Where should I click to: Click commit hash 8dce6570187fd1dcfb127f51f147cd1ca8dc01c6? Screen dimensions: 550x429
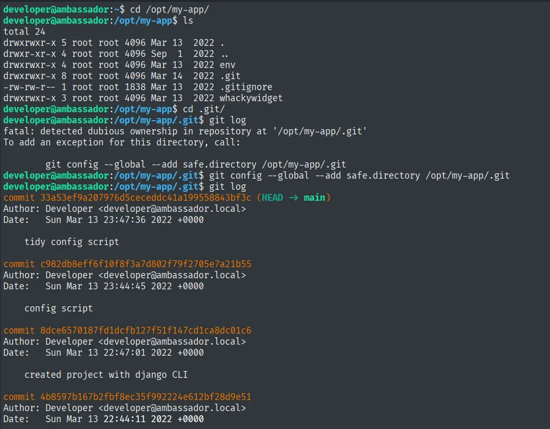click(x=146, y=330)
